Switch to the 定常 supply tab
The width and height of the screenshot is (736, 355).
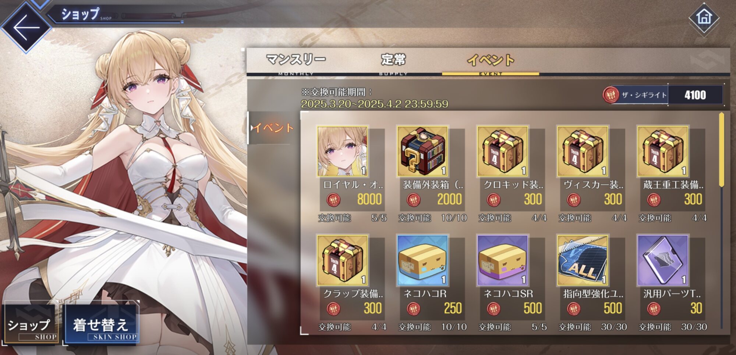[x=393, y=62]
